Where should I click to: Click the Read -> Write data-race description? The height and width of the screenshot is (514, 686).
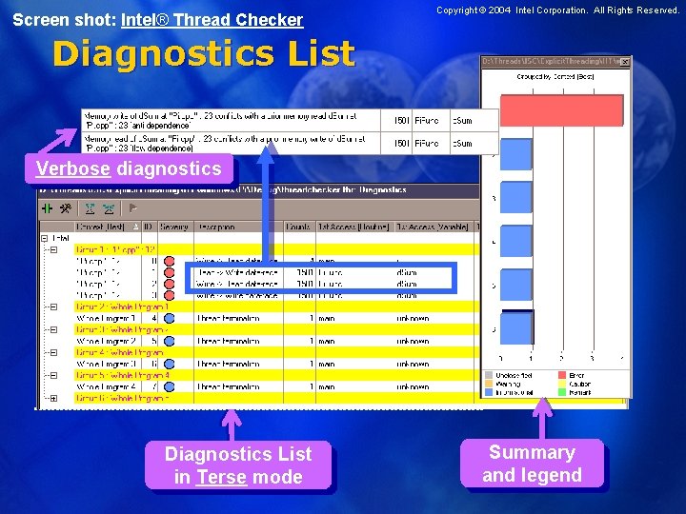point(237,273)
